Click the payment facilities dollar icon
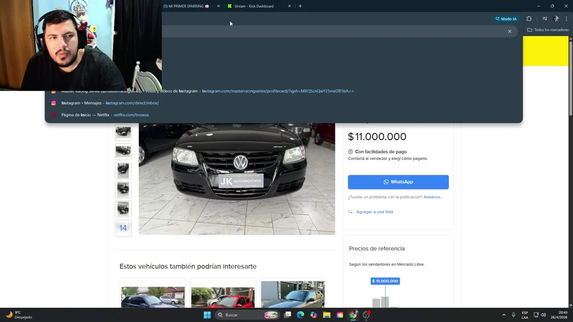This screenshot has height=322, width=573. 351,152
